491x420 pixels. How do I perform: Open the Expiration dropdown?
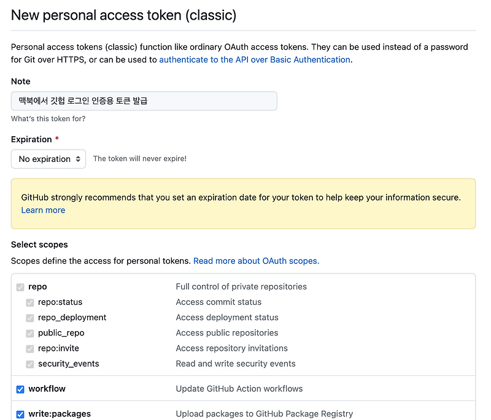click(48, 159)
